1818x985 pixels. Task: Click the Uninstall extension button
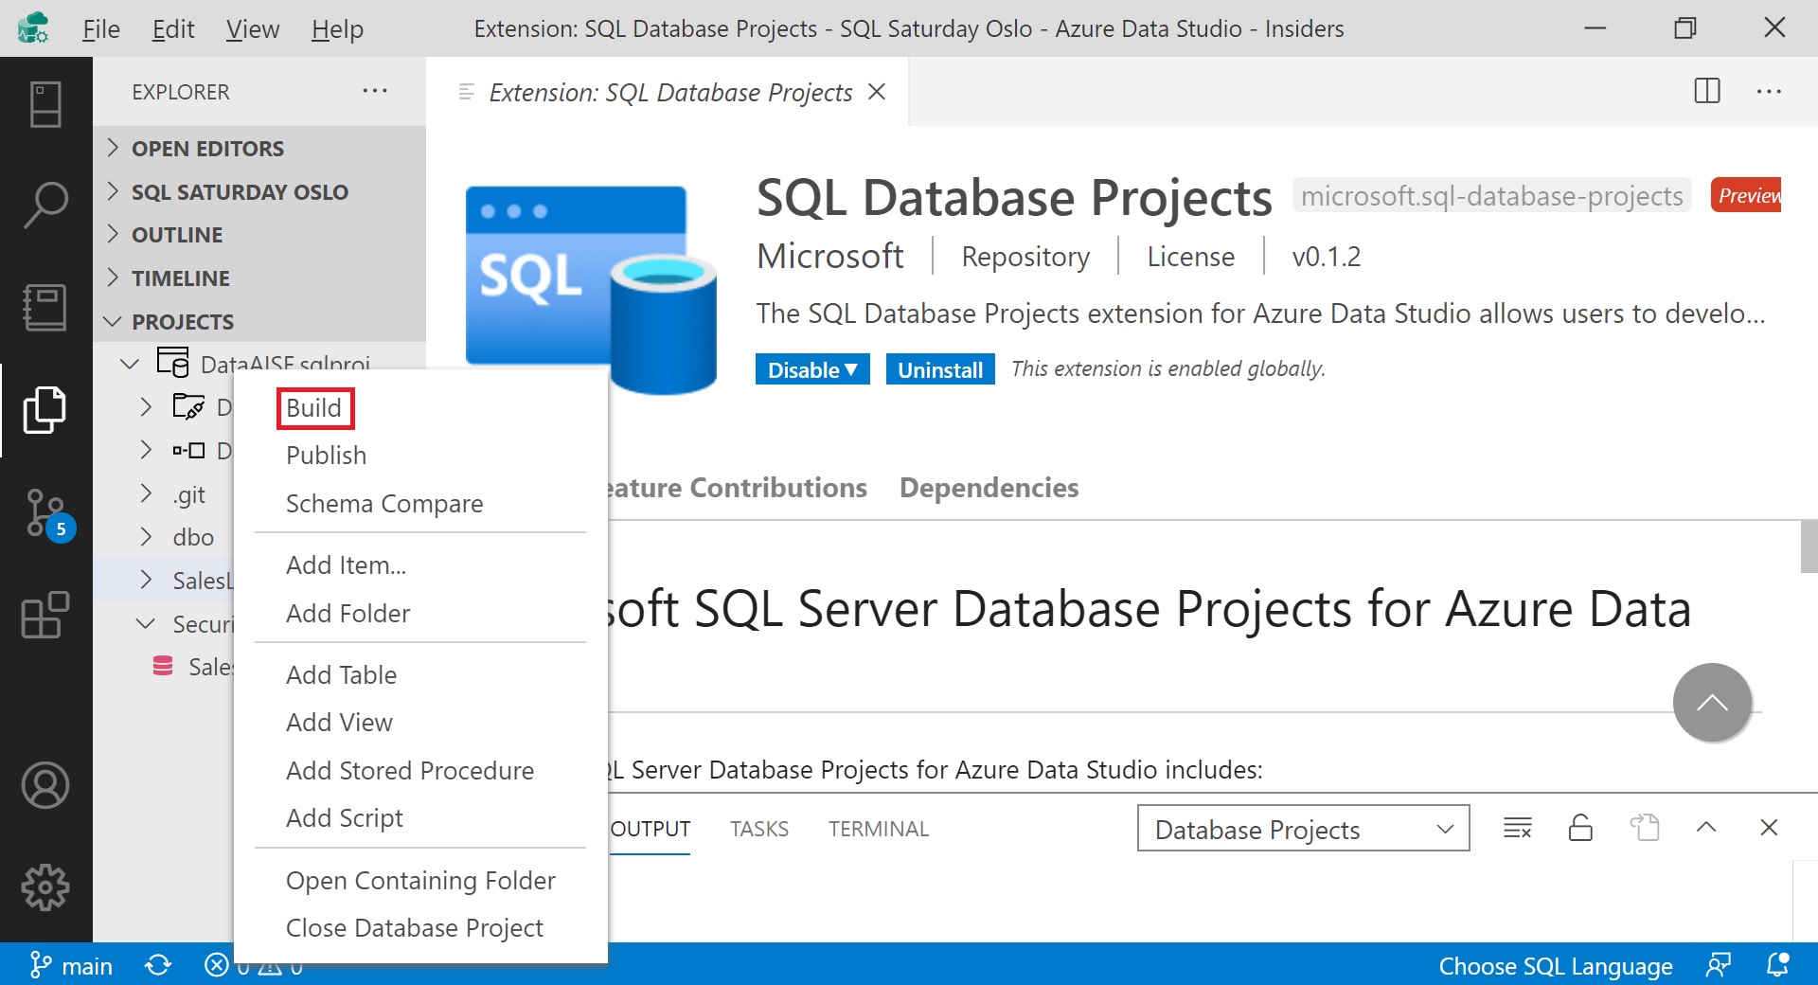(x=940, y=368)
